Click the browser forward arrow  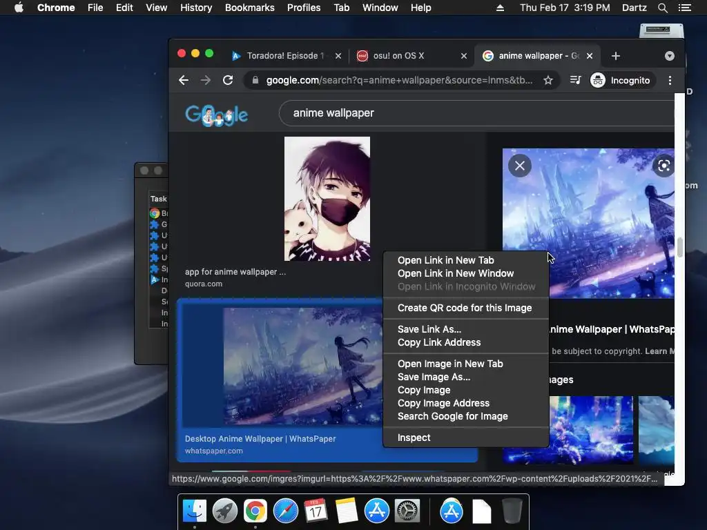[206, 80]
